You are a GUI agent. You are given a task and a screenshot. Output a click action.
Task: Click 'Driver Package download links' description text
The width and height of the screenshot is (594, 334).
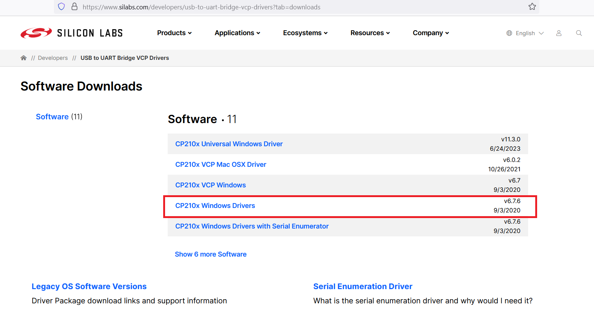tap(129, 301)
